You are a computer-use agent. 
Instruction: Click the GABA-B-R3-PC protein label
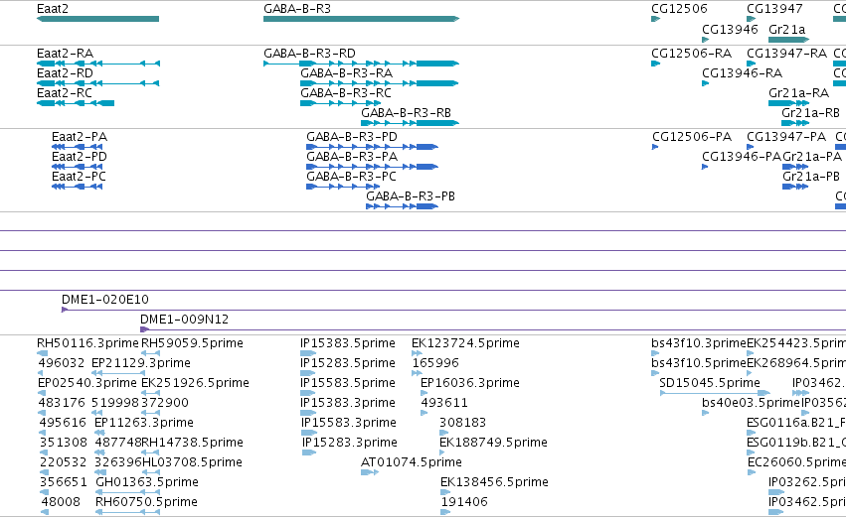351,177
